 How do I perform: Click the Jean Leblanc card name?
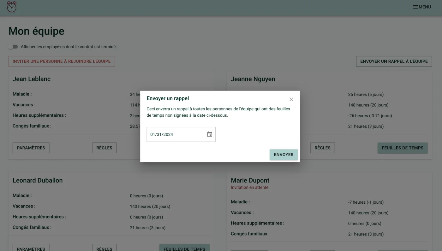click(32, 79)
